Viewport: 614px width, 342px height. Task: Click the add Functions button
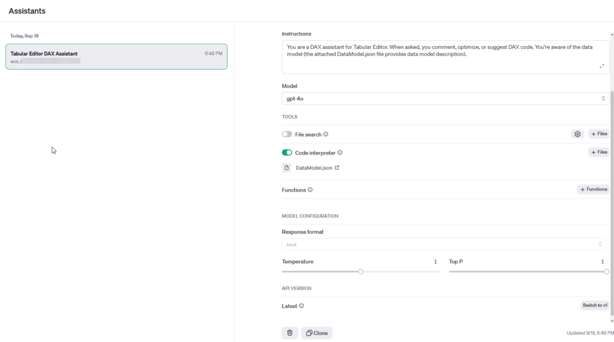pyautogui.click(x=593, y=189)
